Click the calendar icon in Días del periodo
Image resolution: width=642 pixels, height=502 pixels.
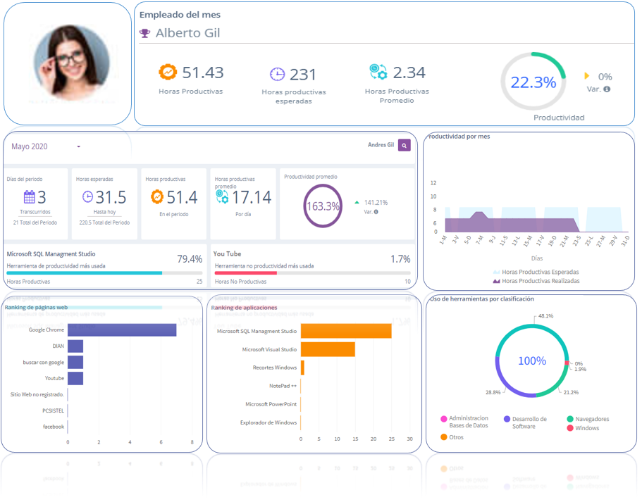pos(29,197)
